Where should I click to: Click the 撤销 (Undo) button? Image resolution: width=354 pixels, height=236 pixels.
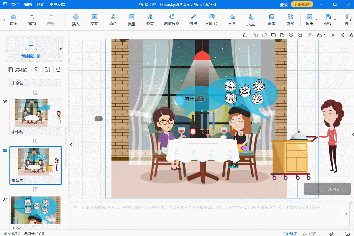point(32,20)
